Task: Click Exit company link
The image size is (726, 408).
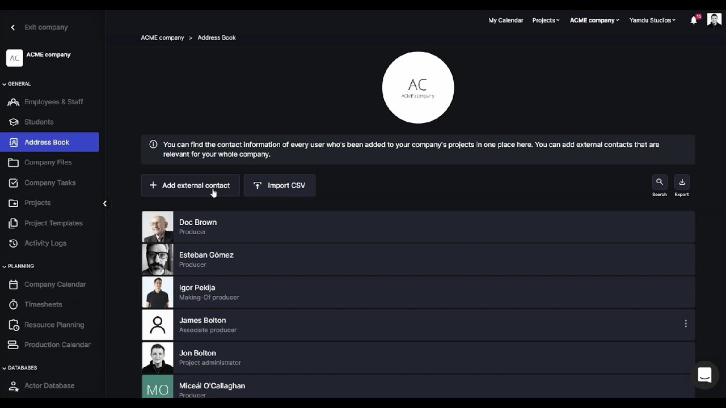Action: 46,27
